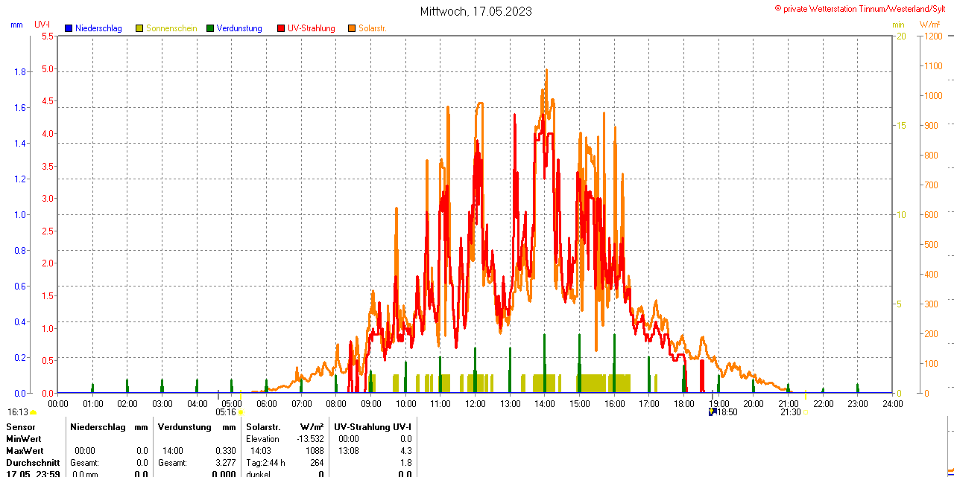Click the Solarstr. column header in the table
Screen dimensions: 954x477
tap(263, 427)
